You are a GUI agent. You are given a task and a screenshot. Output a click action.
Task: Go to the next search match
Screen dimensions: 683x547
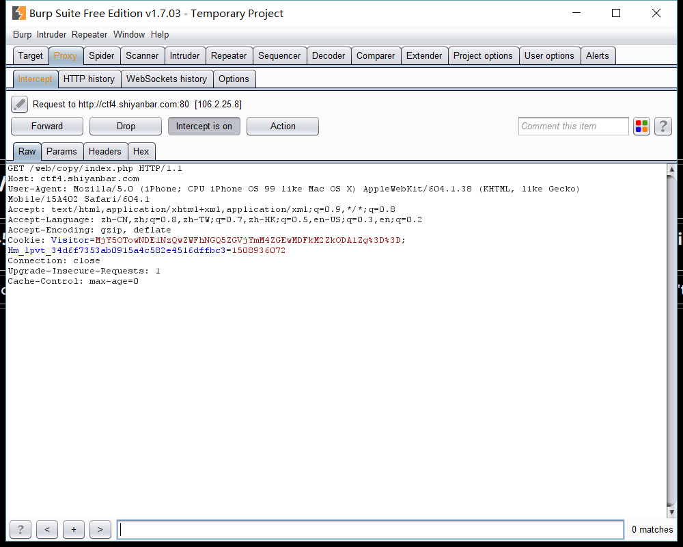(x=100, y=529)
